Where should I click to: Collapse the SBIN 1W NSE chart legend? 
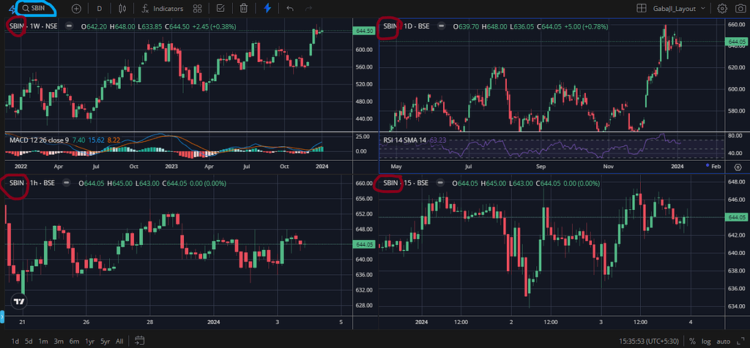point(69,26)
